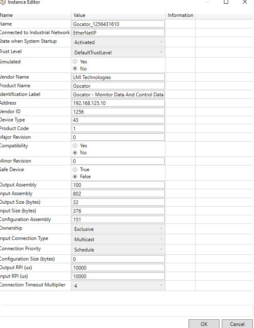This screenshot has height=328, width=254.
Task: Open Connection Priority dropdown
Action: [118, 249]
